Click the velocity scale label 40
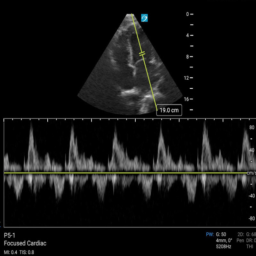The height and width of the screenshot is (256, 256). point(252,150)
